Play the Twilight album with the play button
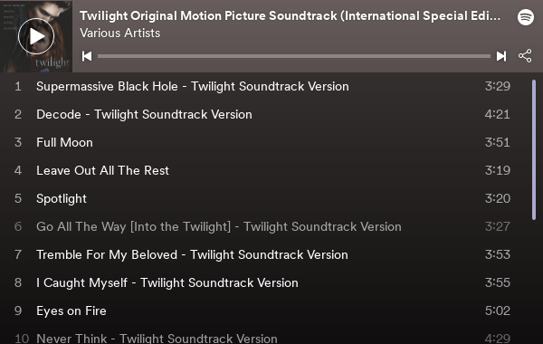 tap(36, 36)
